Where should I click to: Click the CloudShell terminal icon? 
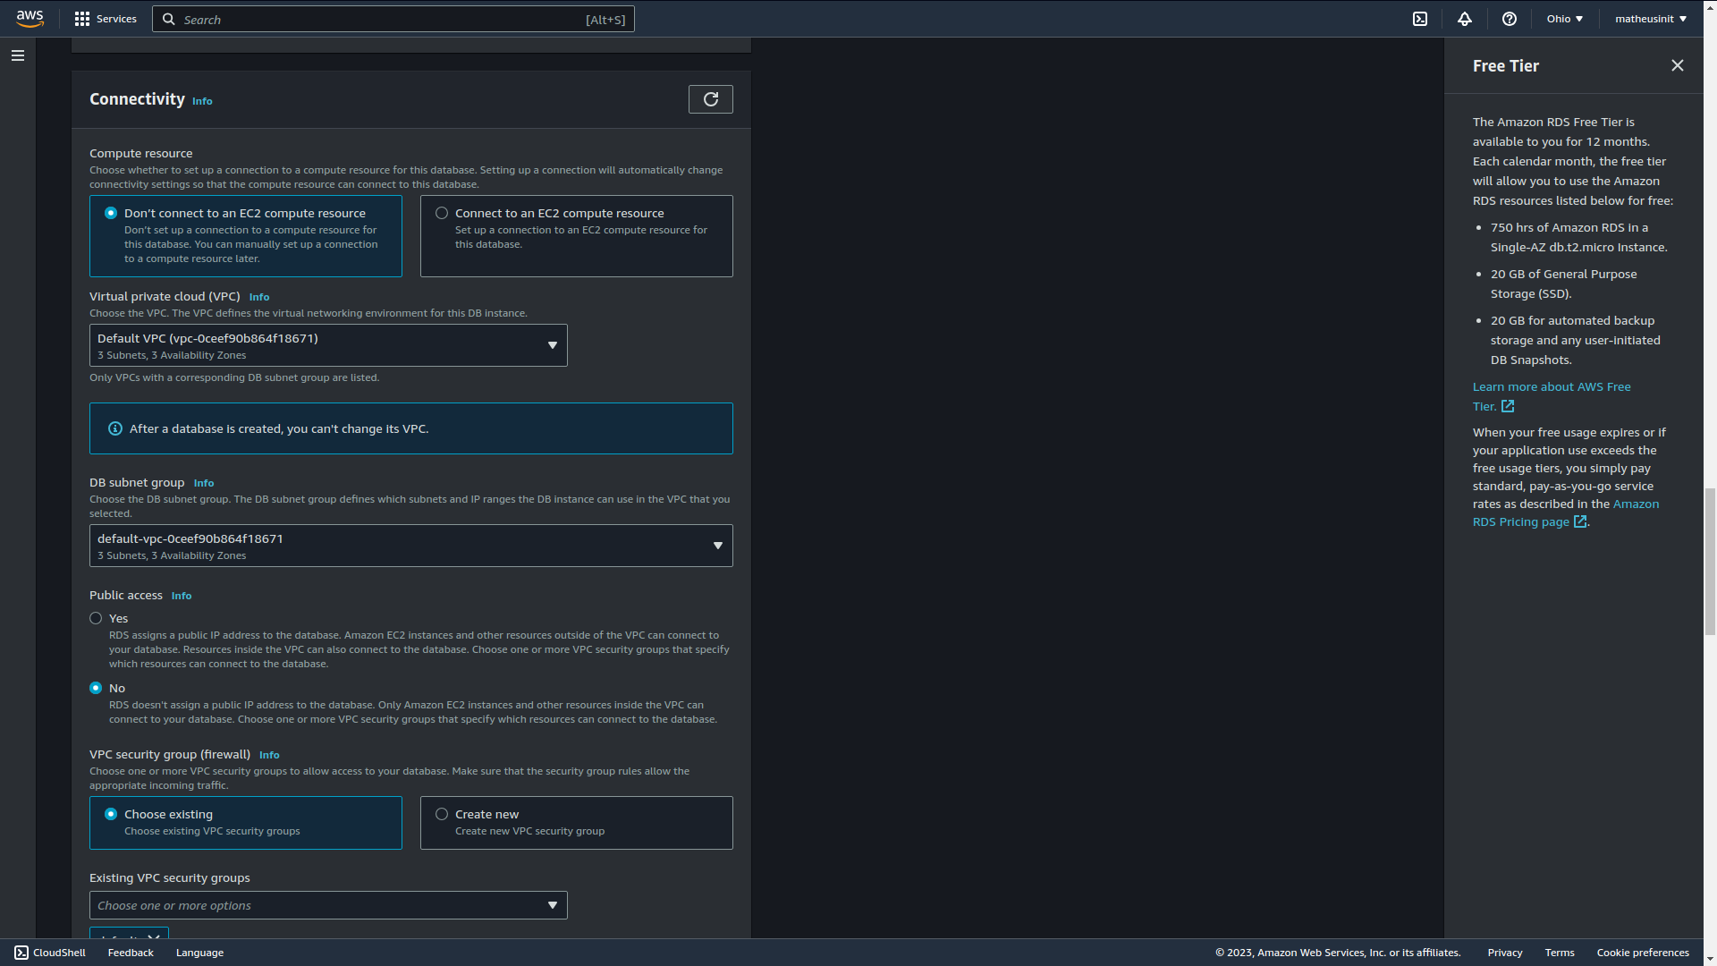tap(21, 952)
